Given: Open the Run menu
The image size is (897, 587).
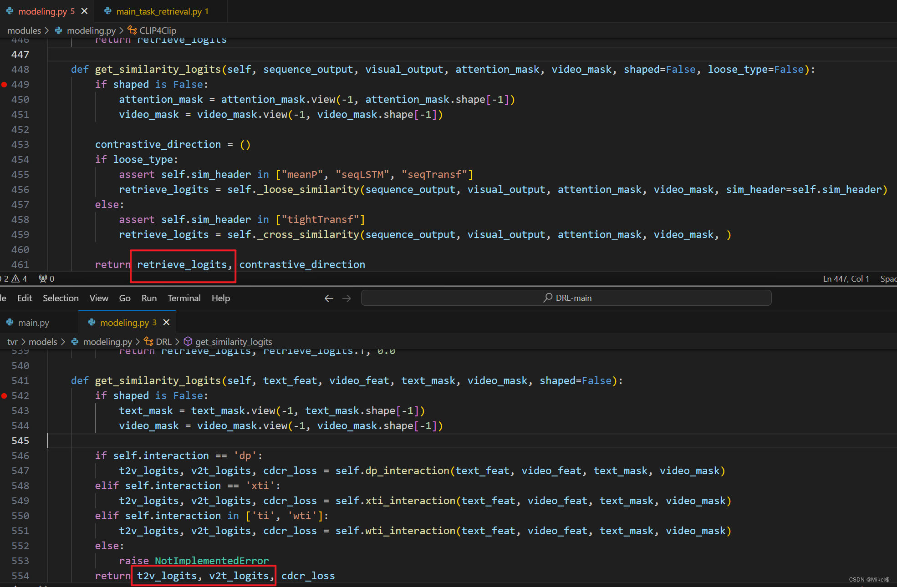Looking at the screenshot, I should pyautogui.click(x=149, y=298).
